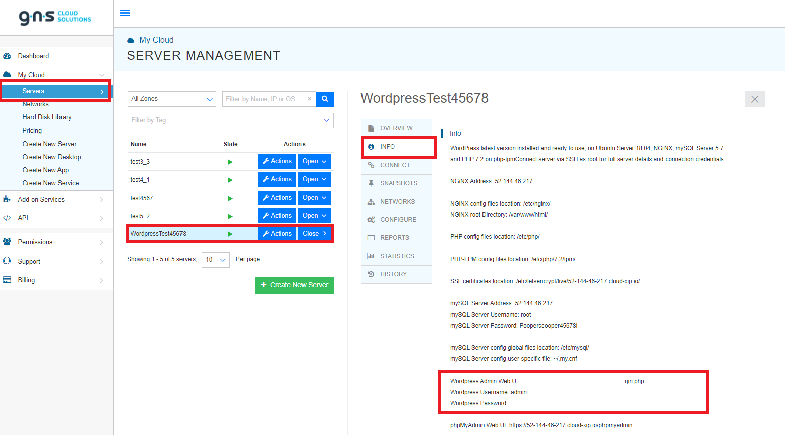This screenshot has width=785, height=435.
Task: Close the WordpressTest45678 details panel
Action: tap(755, 99)
